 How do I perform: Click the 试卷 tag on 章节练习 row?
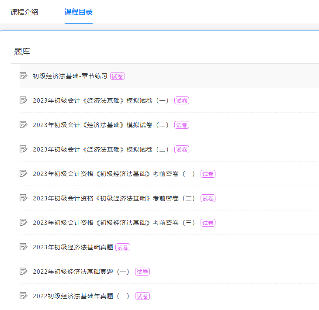pos(118,76)
